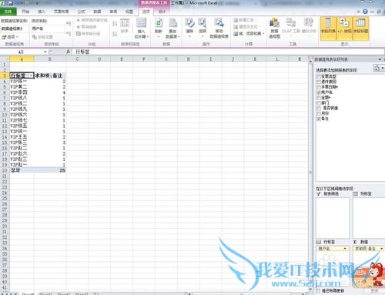
Task: Click the minimize ribbon arrow icon
Action: (x=359, y=12)
